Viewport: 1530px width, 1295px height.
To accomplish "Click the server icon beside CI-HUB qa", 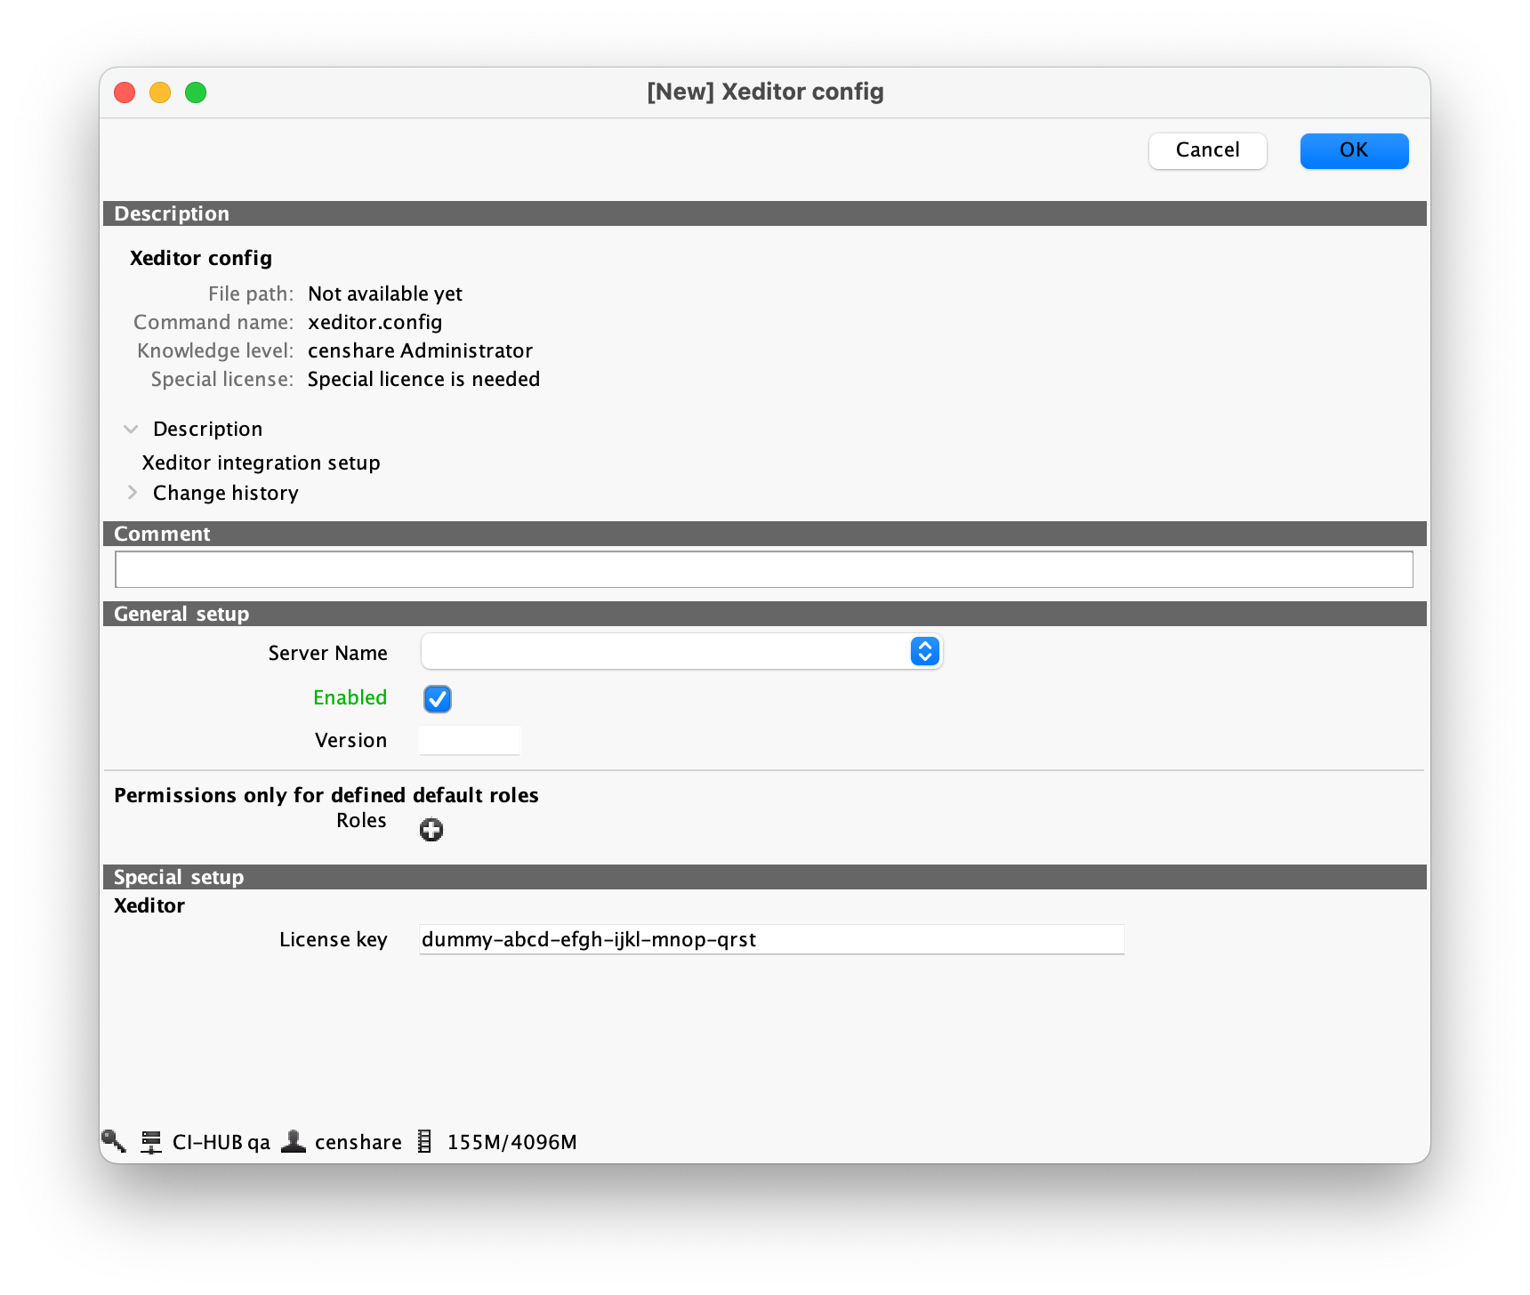I will click(x=151, y=1142).
